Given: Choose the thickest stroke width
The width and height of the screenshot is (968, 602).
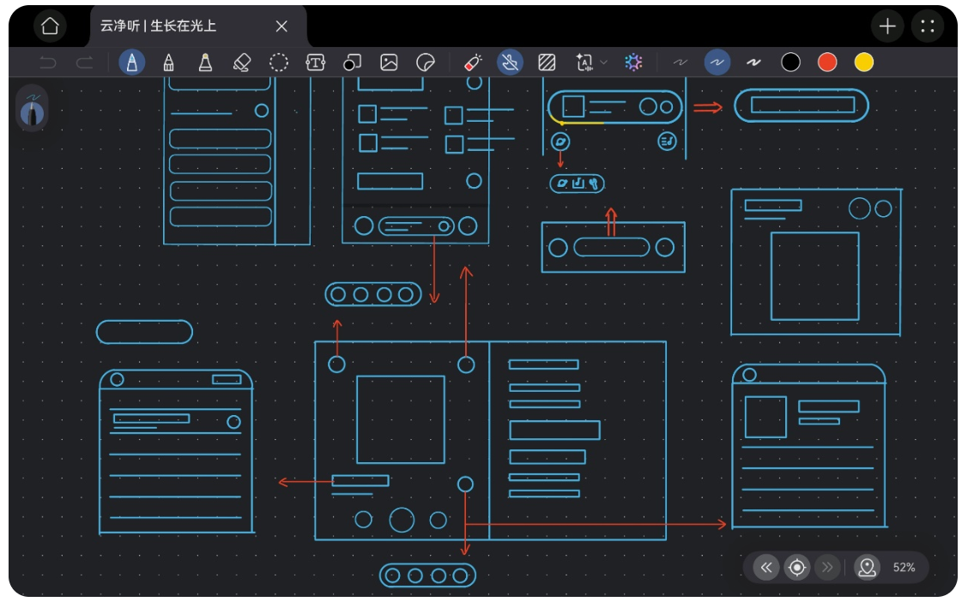Looking at the screenshot, I should click(753, 63).
